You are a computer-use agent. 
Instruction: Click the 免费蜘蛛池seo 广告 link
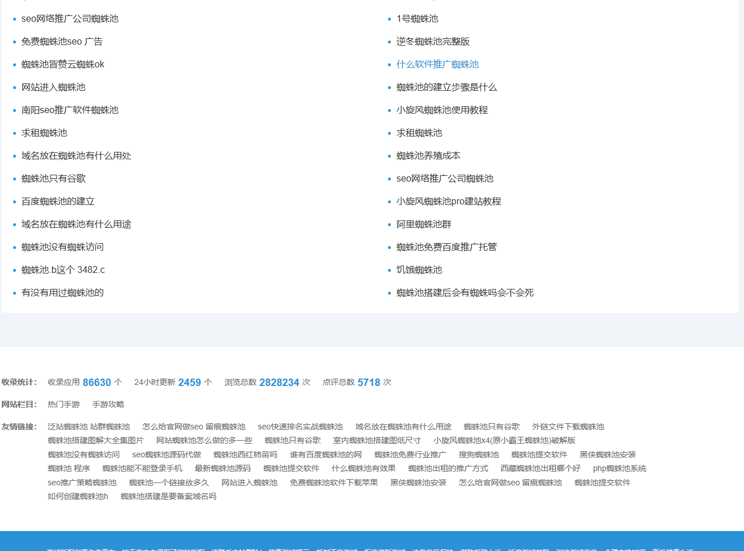coord(62,42)
